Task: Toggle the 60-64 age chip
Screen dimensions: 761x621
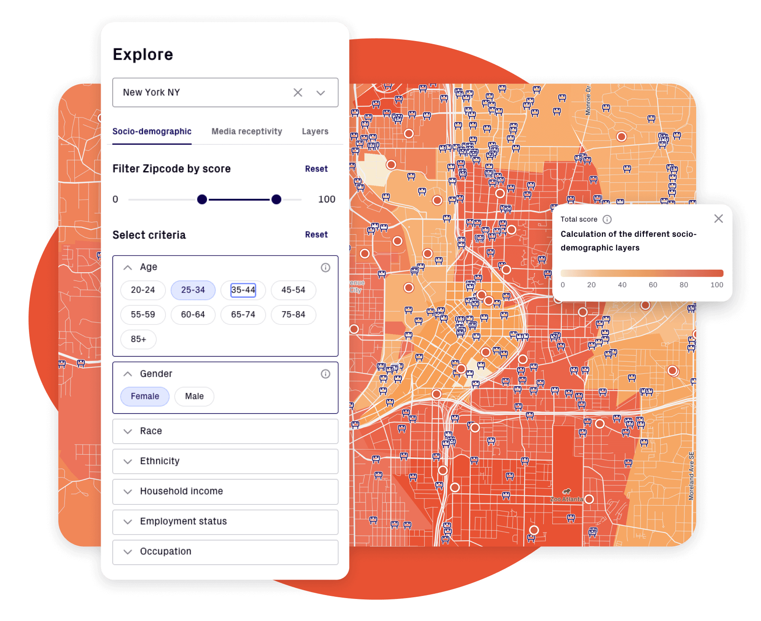Action: [x=193, y=315]
